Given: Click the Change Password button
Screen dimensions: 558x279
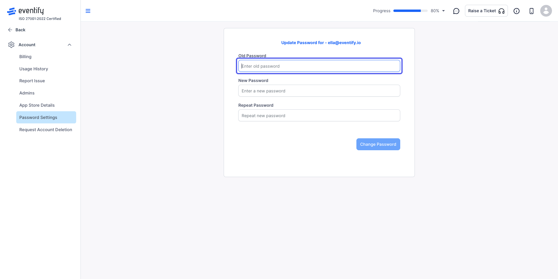Looking at the screenshot, I should [x=378, y=144].
